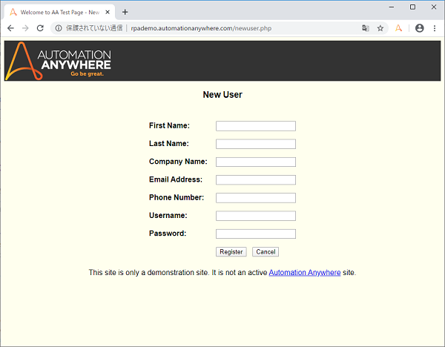Focus the First Name field
Viewport: 445px width, 347px height.
point(256,126)
